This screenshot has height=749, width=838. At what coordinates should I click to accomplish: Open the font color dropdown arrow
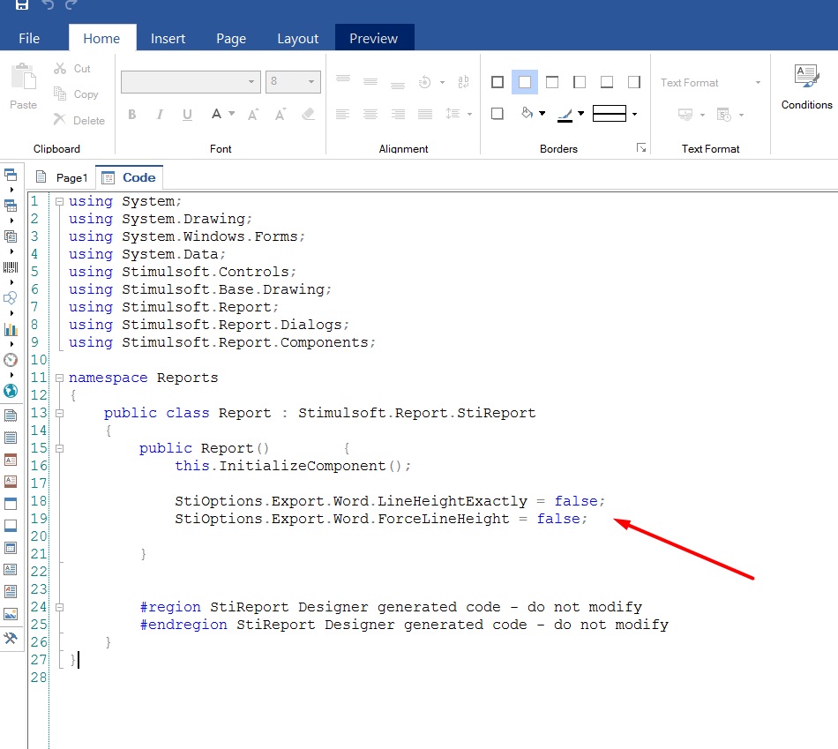point(231,114)
